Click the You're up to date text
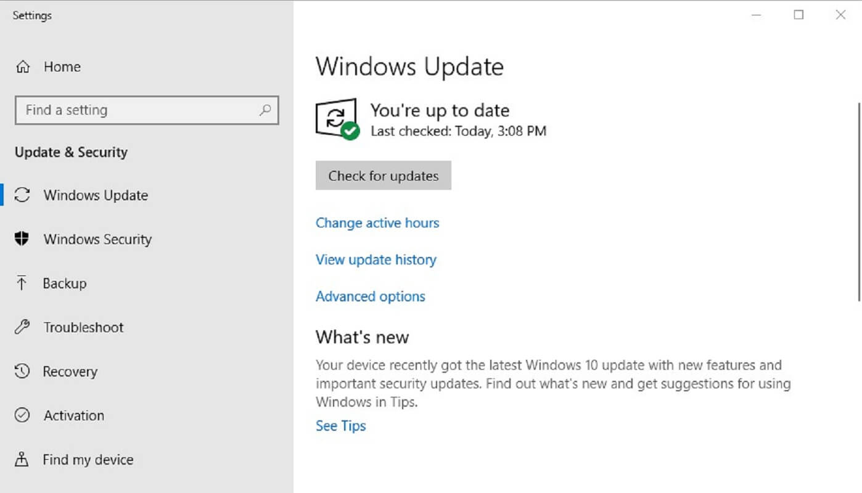Screen dimensions: 862x493 pos(440,110)
